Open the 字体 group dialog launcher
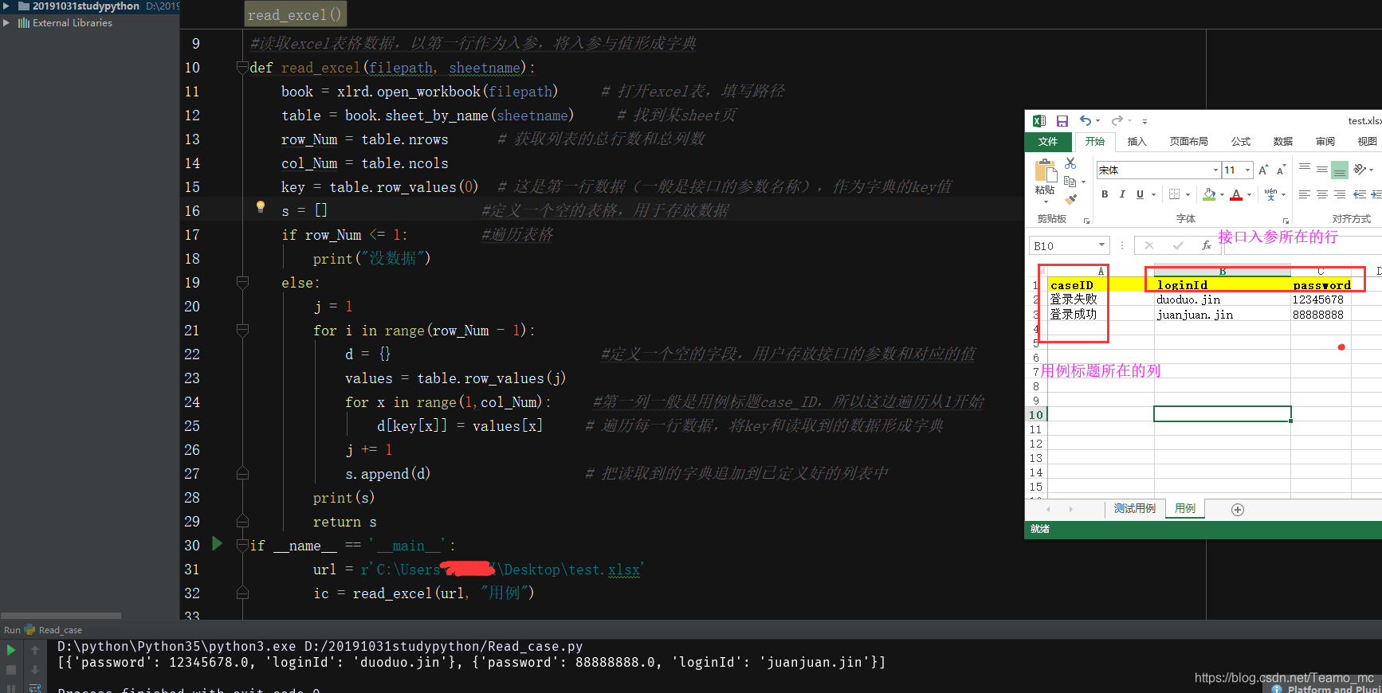 click(x=1286, y=221)
